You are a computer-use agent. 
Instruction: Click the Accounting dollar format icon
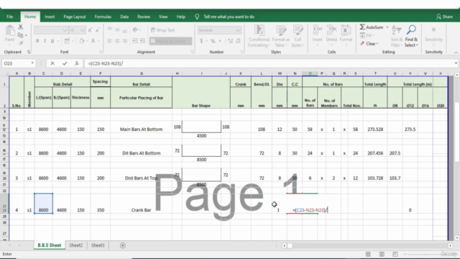coord(201,41)
